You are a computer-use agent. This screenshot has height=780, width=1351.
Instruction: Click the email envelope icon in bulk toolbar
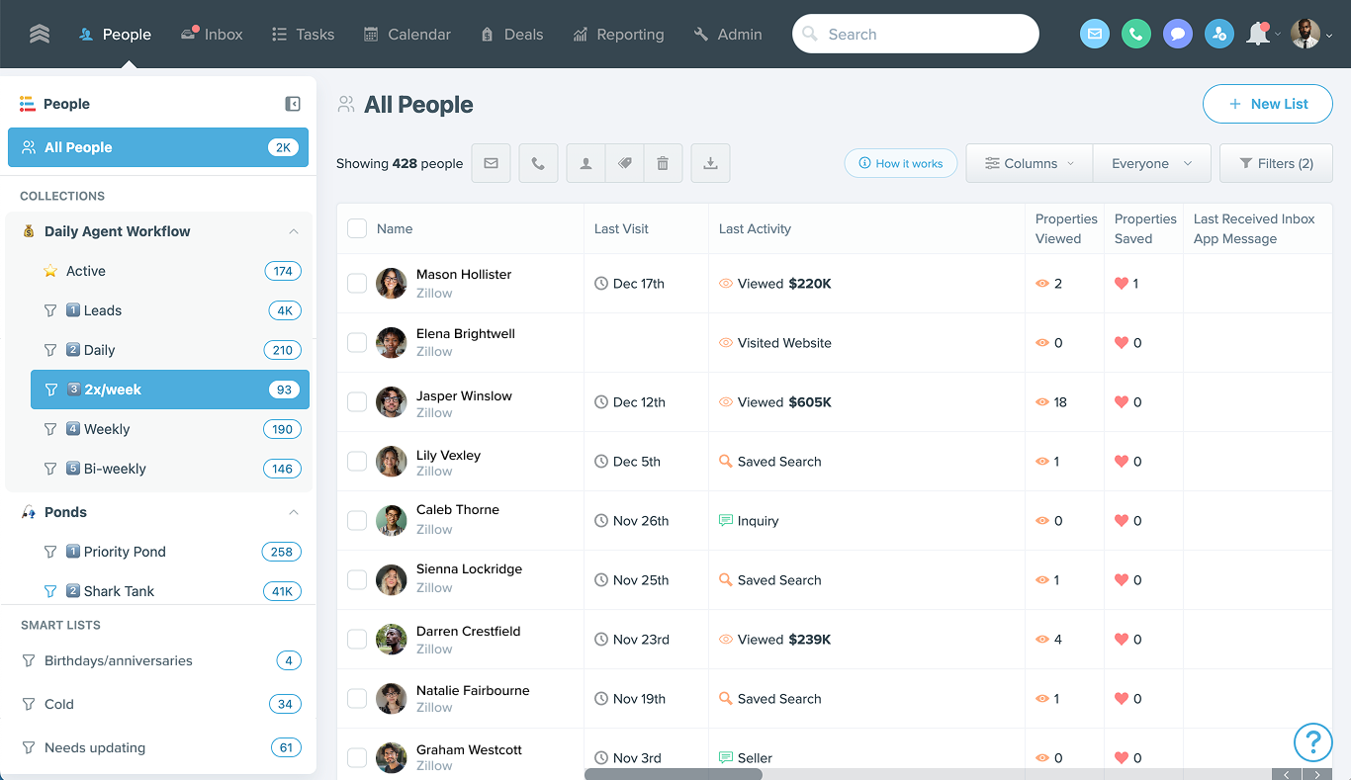coord(491,163)
